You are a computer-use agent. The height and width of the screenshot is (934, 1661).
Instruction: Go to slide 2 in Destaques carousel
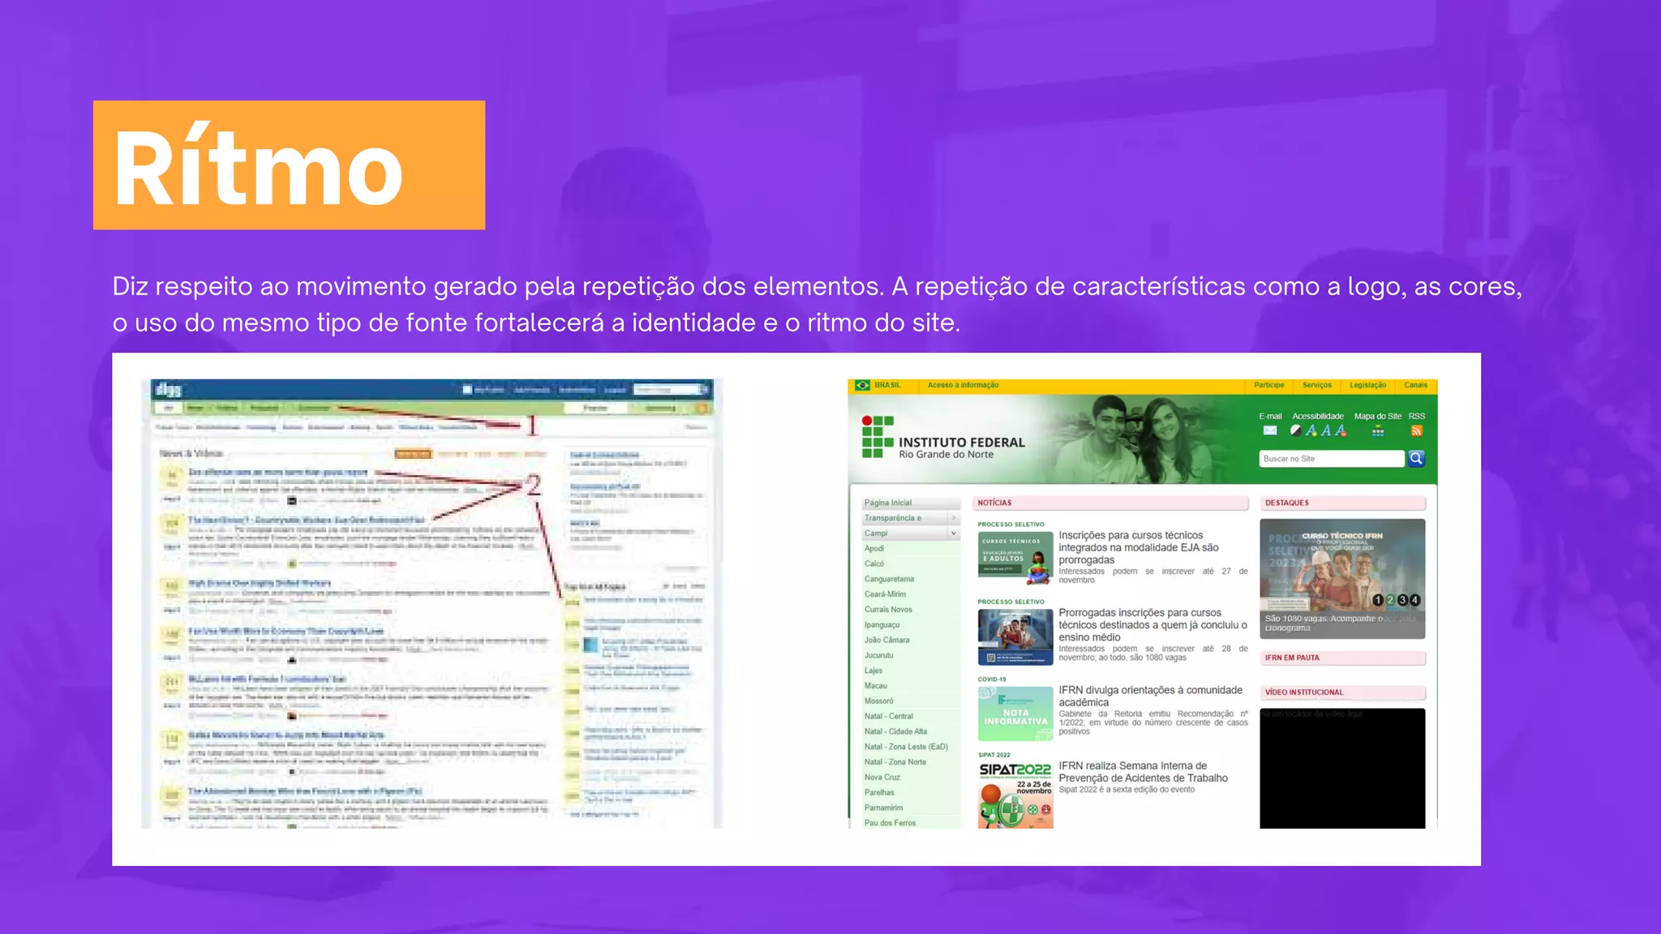click(x=1390, y=601)
